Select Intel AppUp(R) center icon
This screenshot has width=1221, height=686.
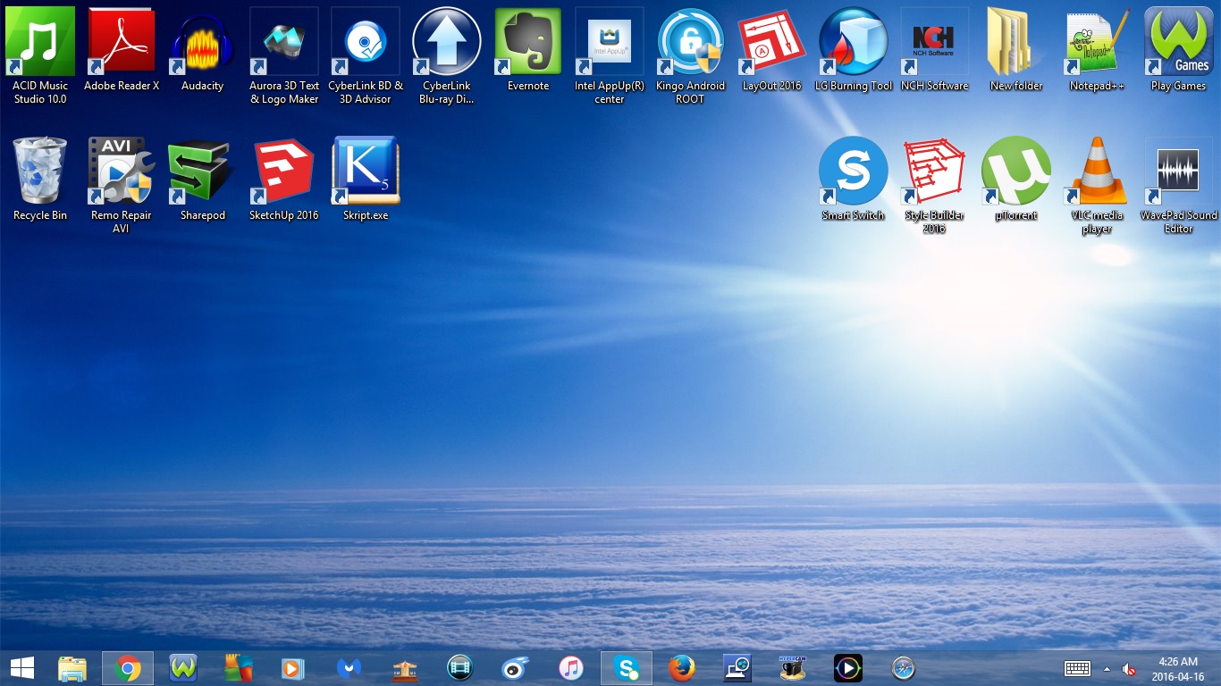coord(610,55)
